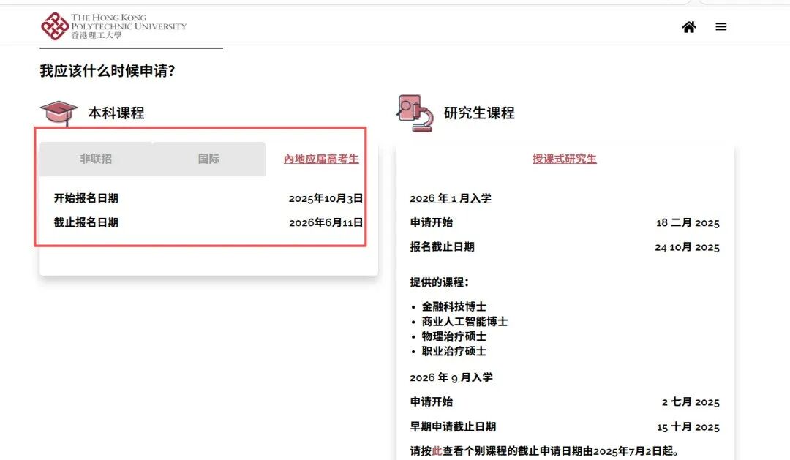790x460 pixels.
Task: Select 物理治疗硕士 in the programme list
Action: (454, 336)
